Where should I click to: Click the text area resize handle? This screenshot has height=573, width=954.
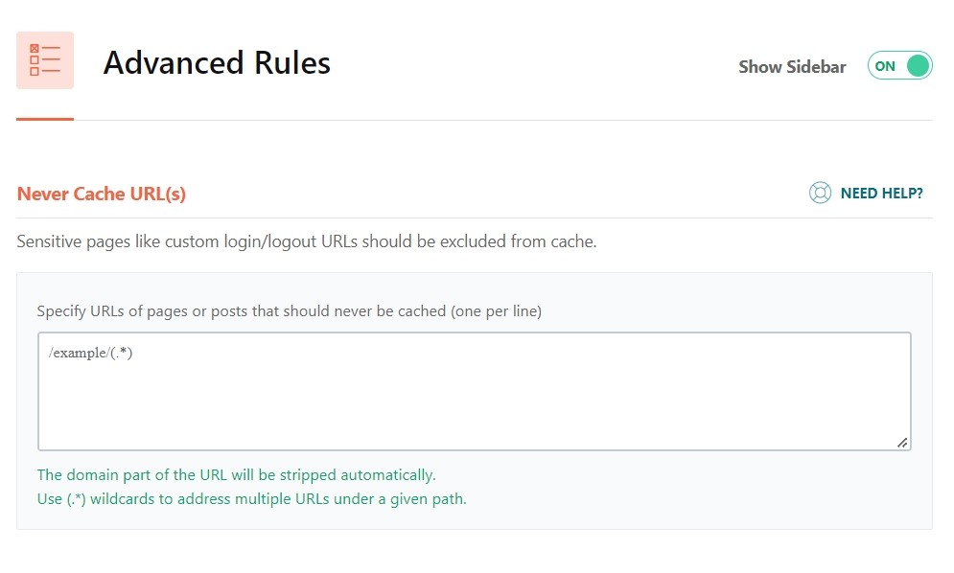(902, 442)
